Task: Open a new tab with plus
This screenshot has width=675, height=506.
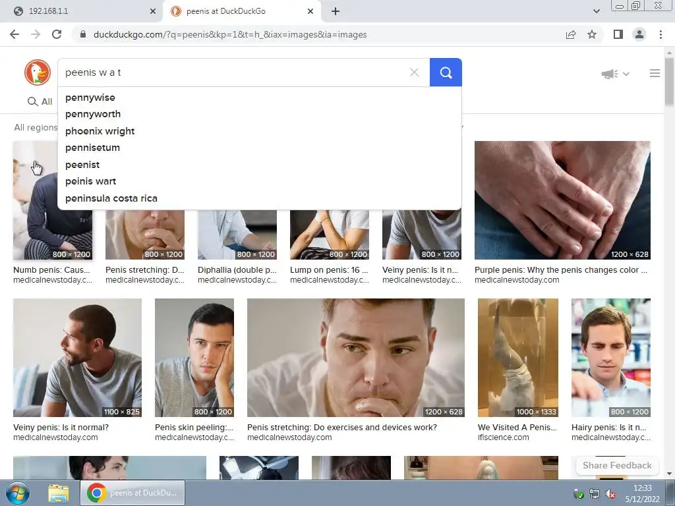Action: click(x=336, y=11)
